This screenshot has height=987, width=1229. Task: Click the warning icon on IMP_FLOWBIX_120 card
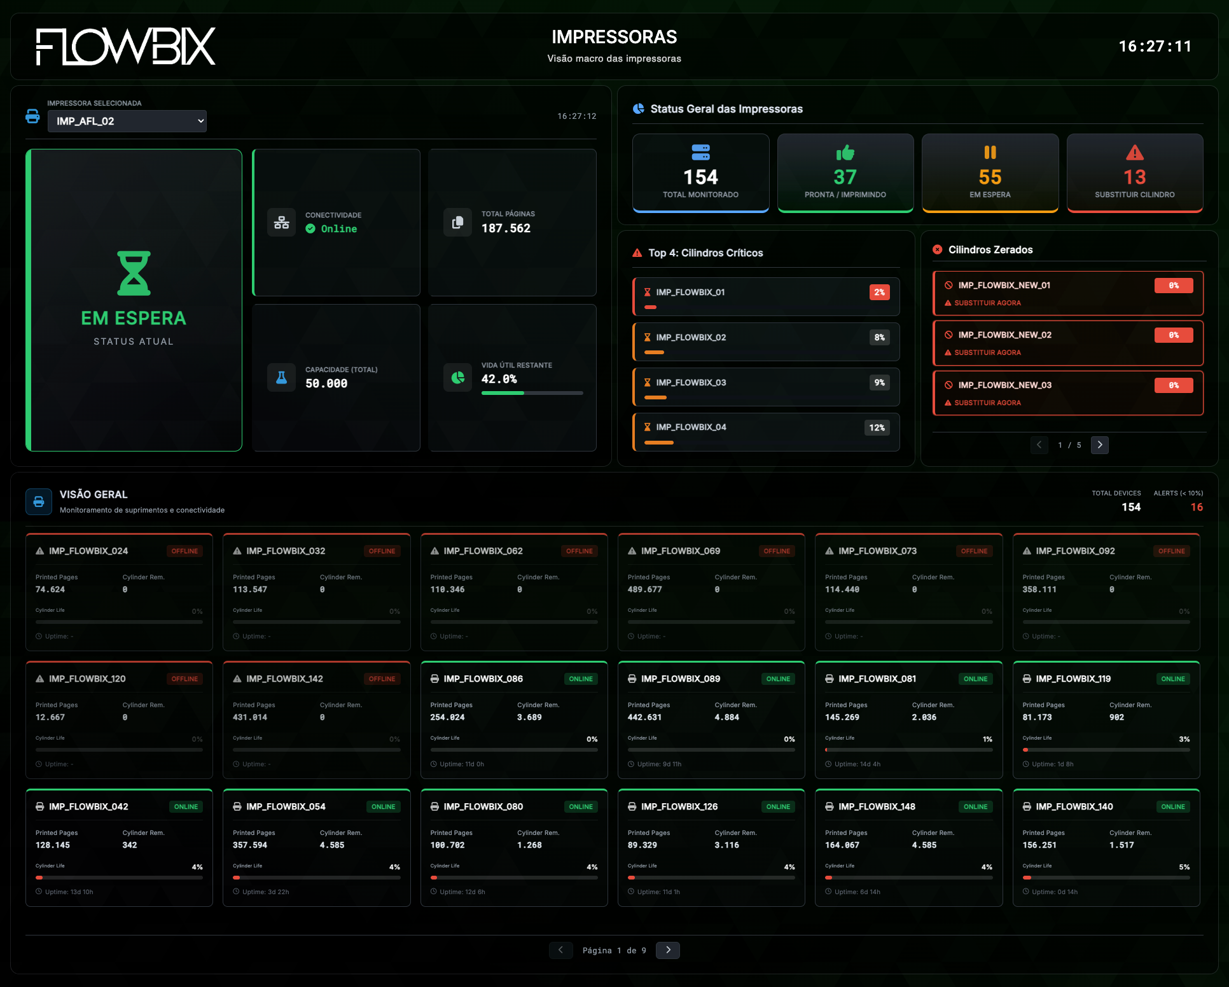click(40, 679)
